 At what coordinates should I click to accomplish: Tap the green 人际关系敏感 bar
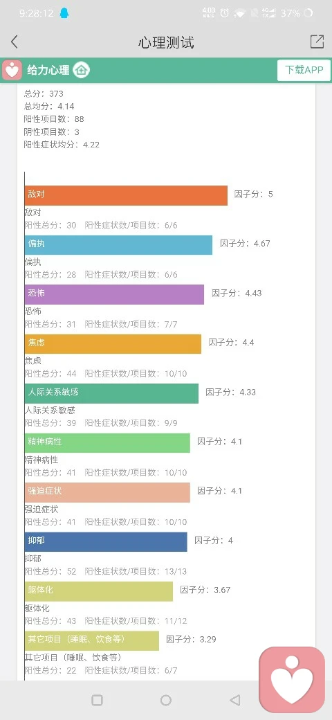click(111, 393)
